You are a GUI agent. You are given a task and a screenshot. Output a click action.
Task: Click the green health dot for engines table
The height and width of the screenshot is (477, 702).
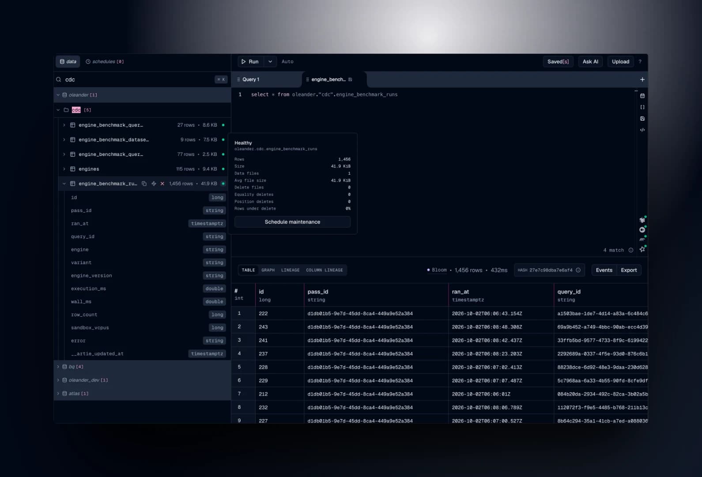pos(223,169)
